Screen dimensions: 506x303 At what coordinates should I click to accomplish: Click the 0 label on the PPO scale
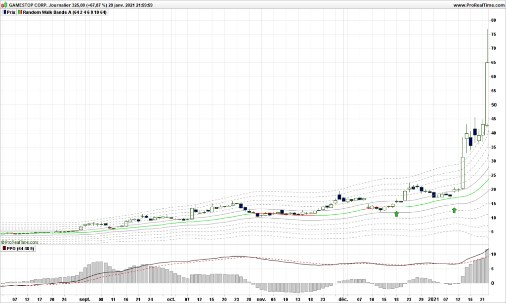(493, 283)
